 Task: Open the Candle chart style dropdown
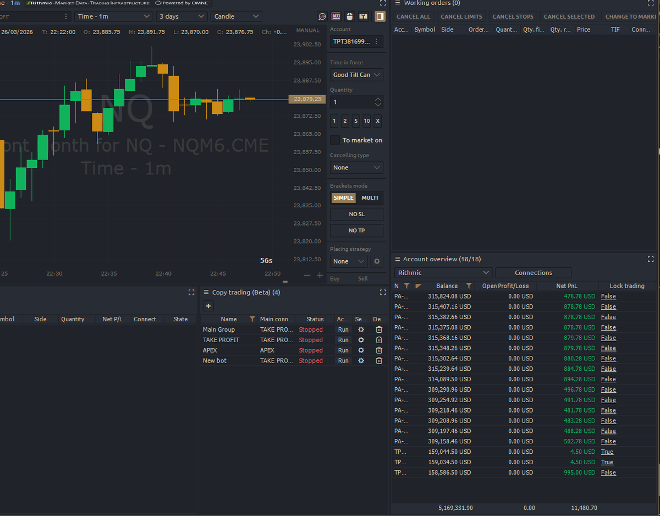(x=236, y=17)
